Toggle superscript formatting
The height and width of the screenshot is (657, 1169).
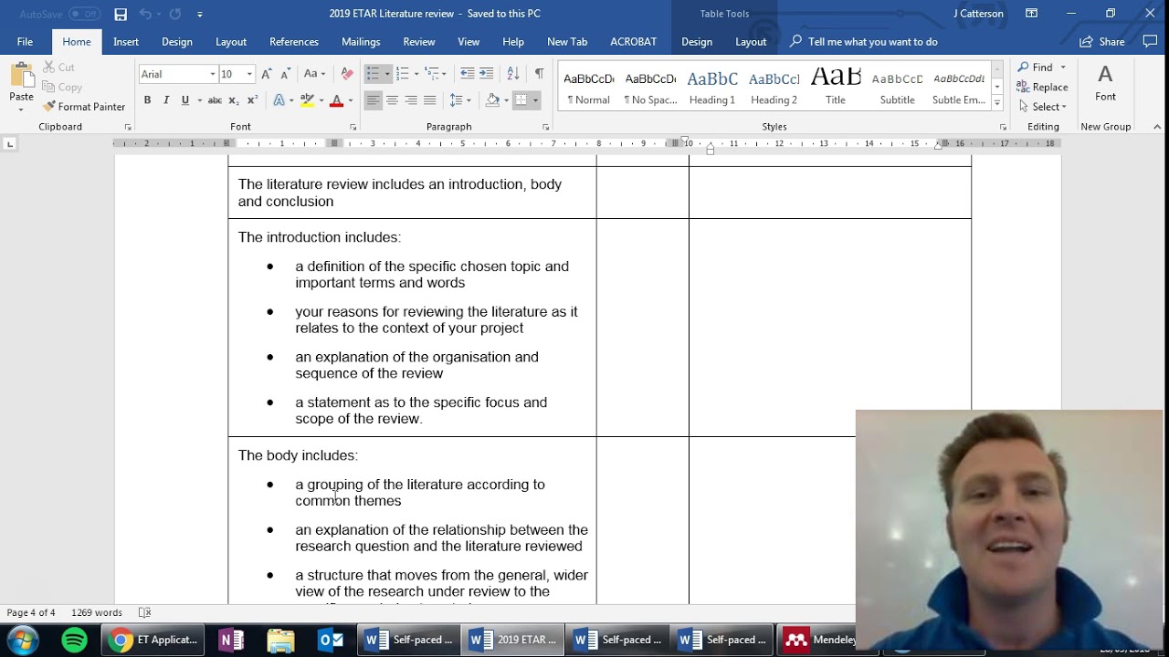[252, 100]
